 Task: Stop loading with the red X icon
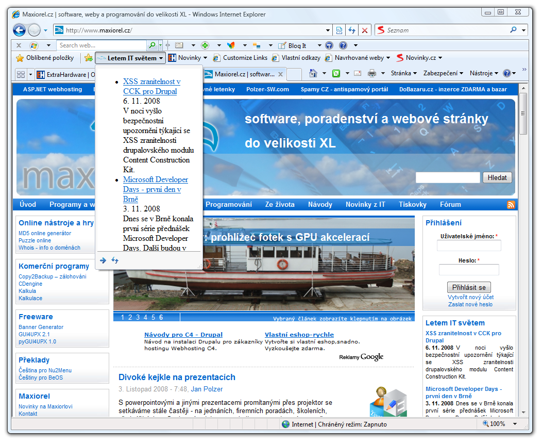365,30
